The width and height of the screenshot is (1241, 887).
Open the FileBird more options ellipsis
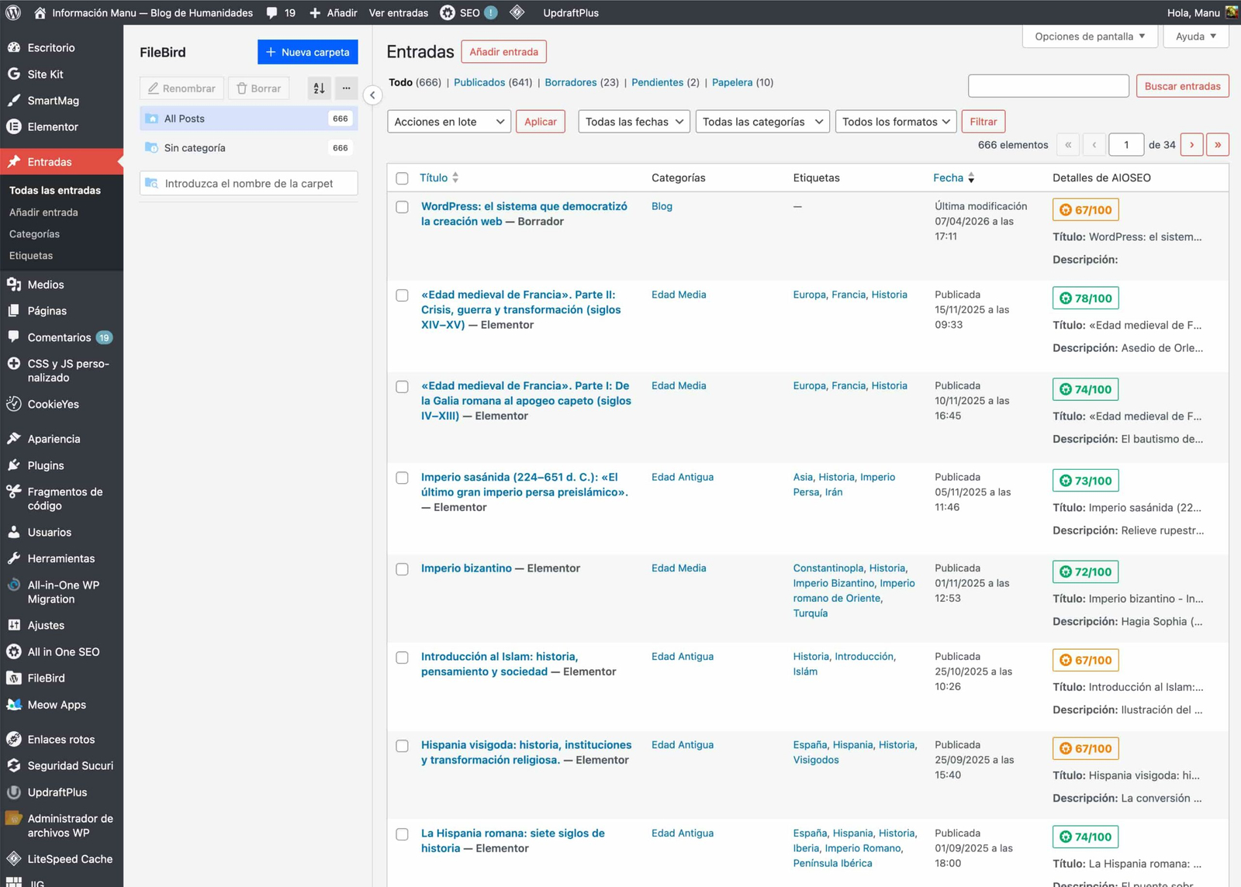point(347,88)
